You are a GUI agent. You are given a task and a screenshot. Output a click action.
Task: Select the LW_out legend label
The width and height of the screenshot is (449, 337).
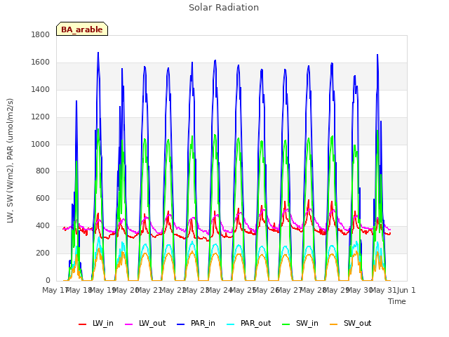click(152, 323)
